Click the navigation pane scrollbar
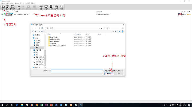Screen dimensions: 192x107 (45, 58)
